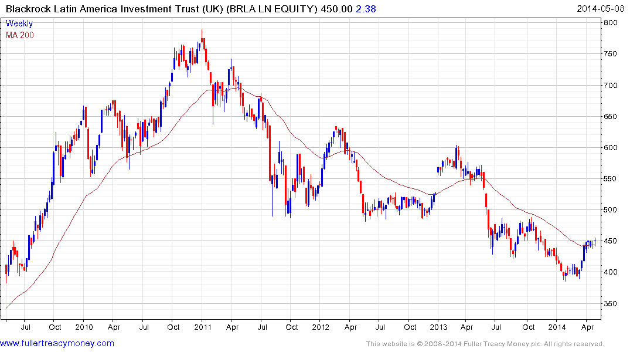Click the 2011 year label on time axis
Viewport: 630px width, 352px height.
pyautogui.click(x=203, y=327)
